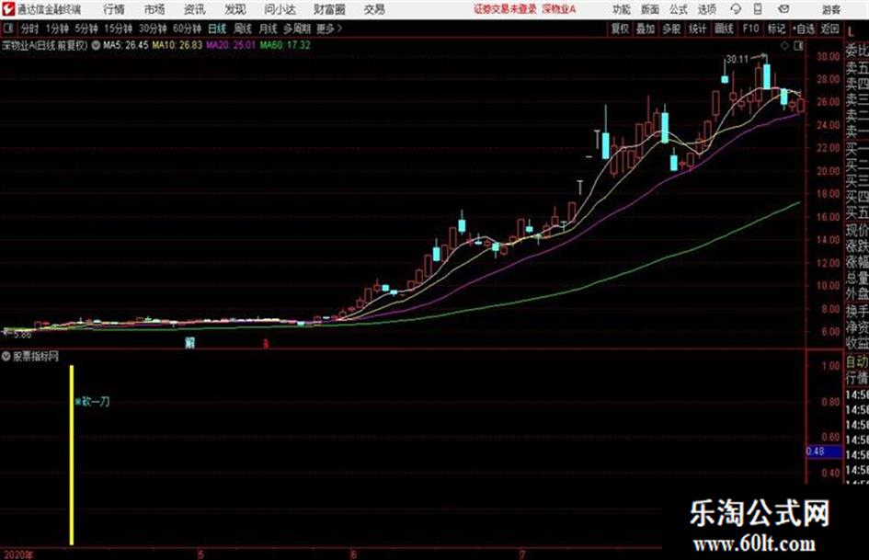This screenshot has height=560, width=869.
Task: Open the 资讯 menu
Action: click(195, 9)
